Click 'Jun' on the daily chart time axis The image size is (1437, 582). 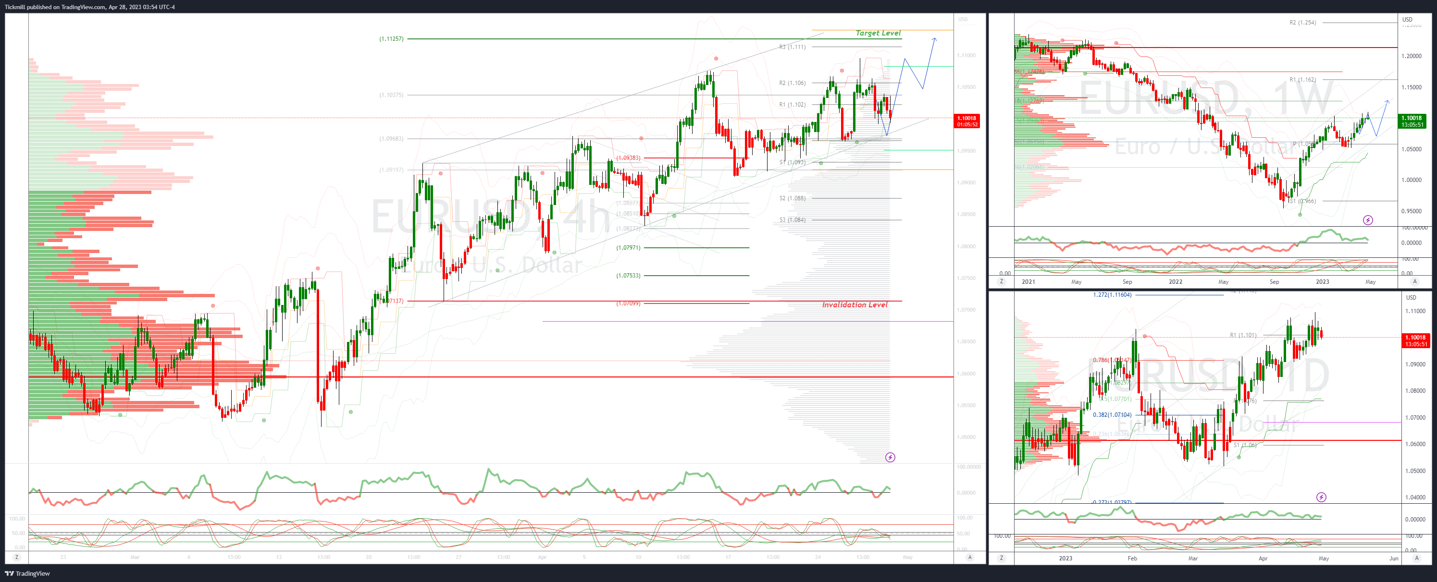1393,558
